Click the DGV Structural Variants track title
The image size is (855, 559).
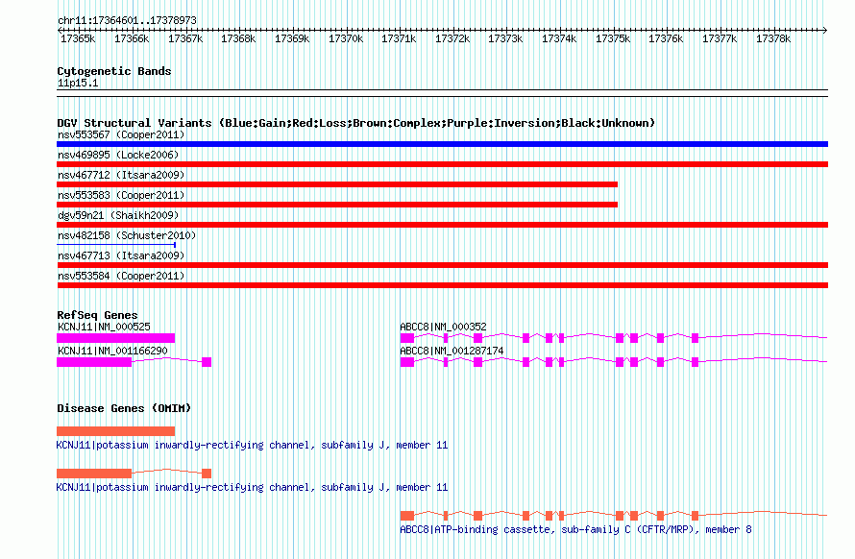click(x=355, y=123)
